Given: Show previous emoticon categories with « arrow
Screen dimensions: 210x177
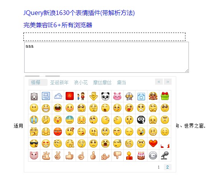Looking at the screenshot, I should (159, 82).
